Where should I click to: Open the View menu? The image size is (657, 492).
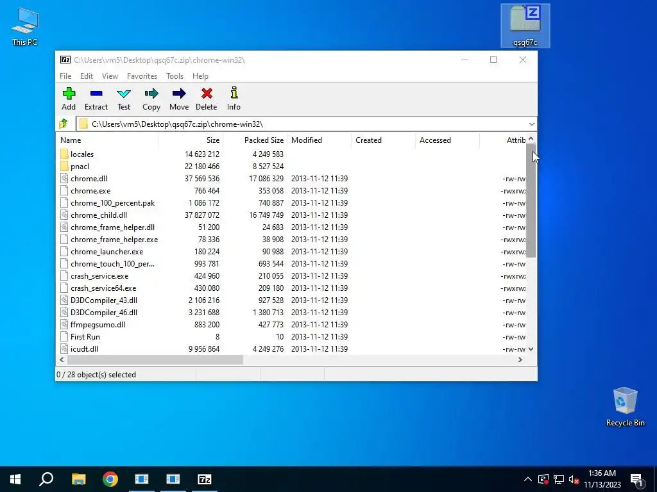click(x=110, y=76)
